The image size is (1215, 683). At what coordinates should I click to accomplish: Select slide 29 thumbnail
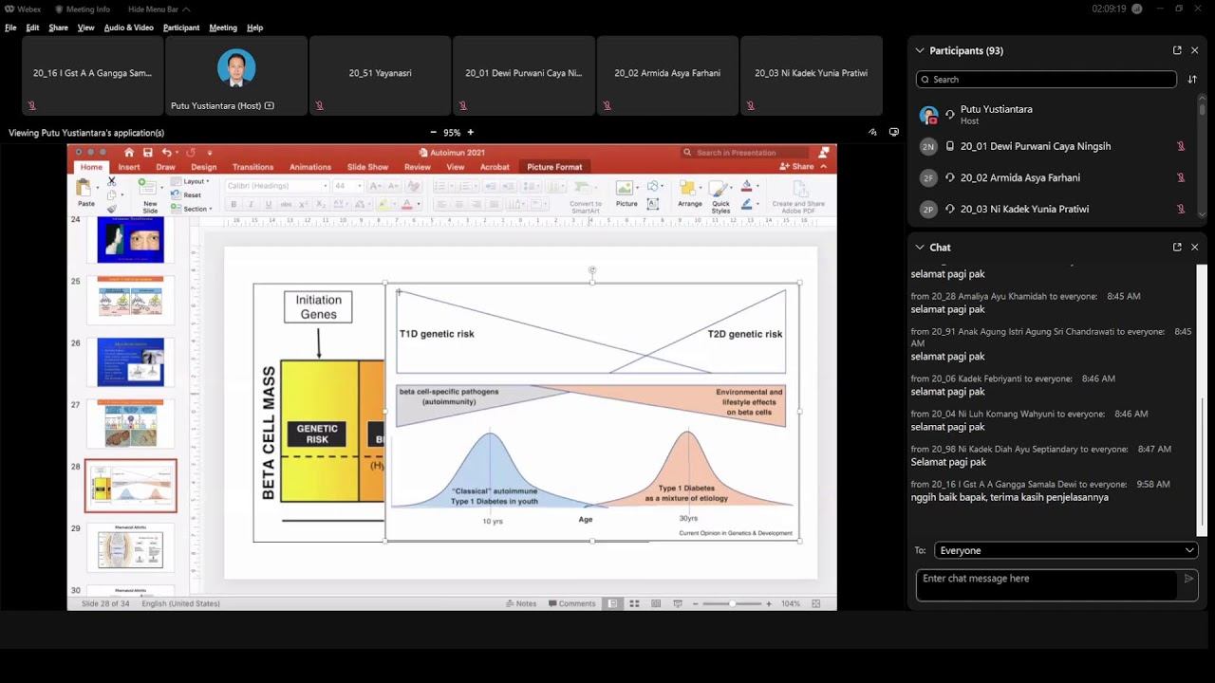click(x=131, y=546)
